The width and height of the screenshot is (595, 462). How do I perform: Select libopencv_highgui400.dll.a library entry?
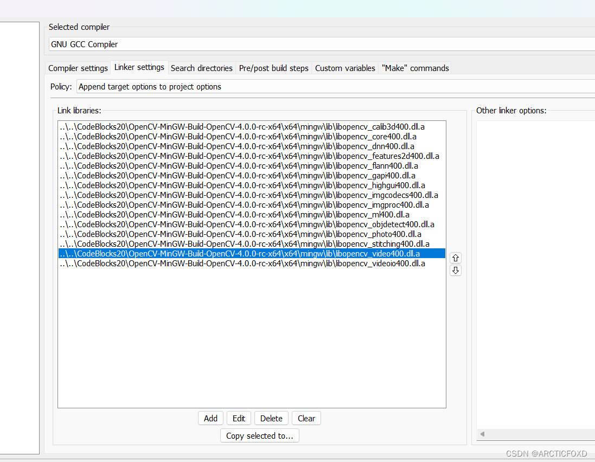click(x=252, y=185)
